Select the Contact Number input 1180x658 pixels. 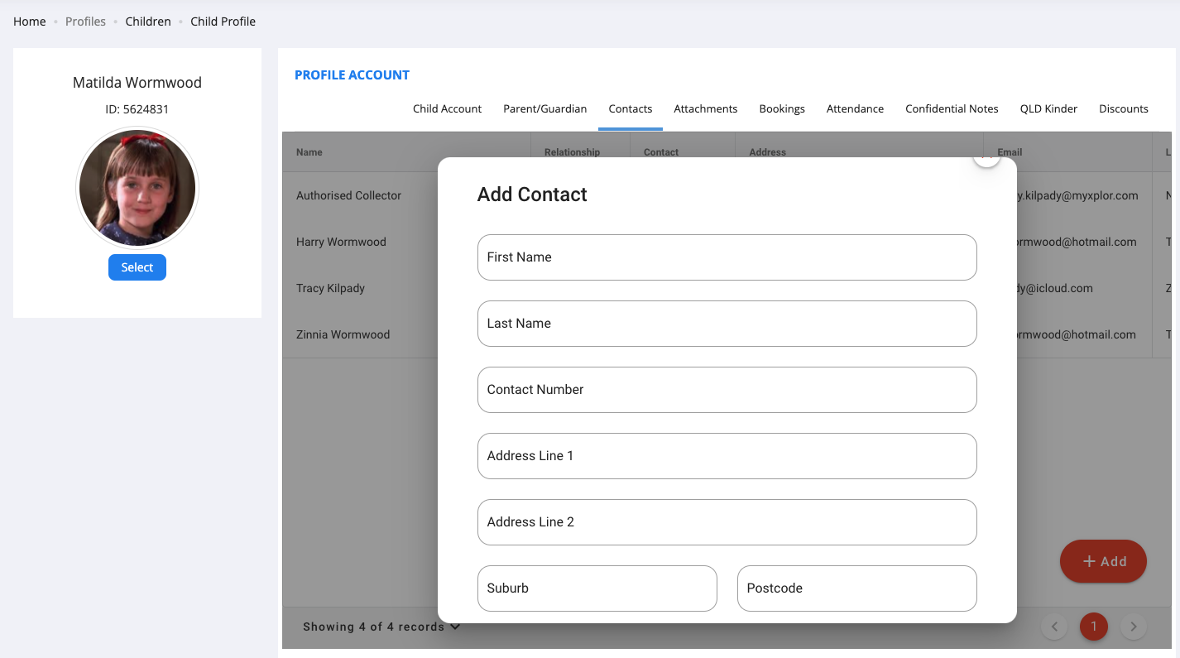(727, 390)
